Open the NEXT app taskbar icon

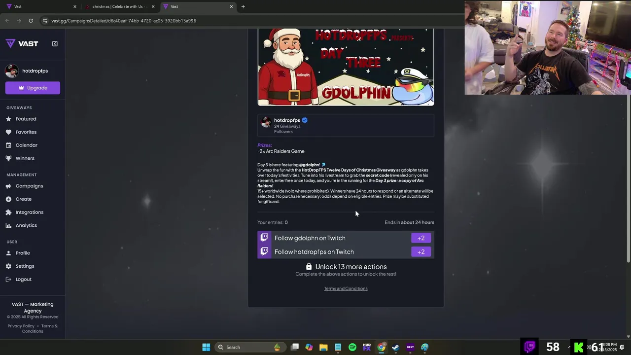click(x=410, y=347)
